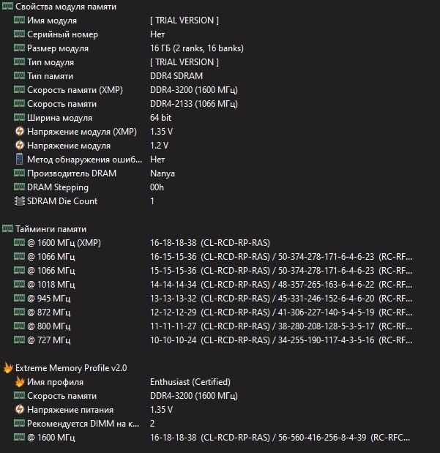Click the timings row starting 11-11-11-27
Screen dimensions: 440x453
click(x=281, y=326)
